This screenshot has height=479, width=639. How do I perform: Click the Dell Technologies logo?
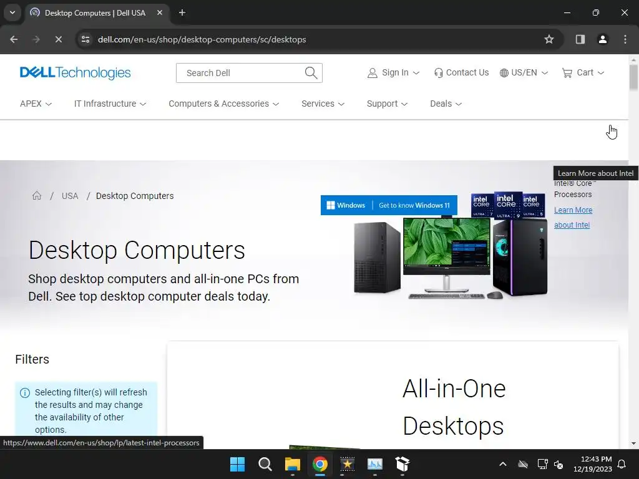click(75, 72)
